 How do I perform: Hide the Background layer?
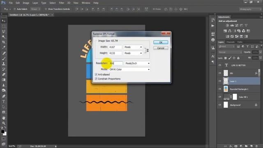[x=220, y=105]
